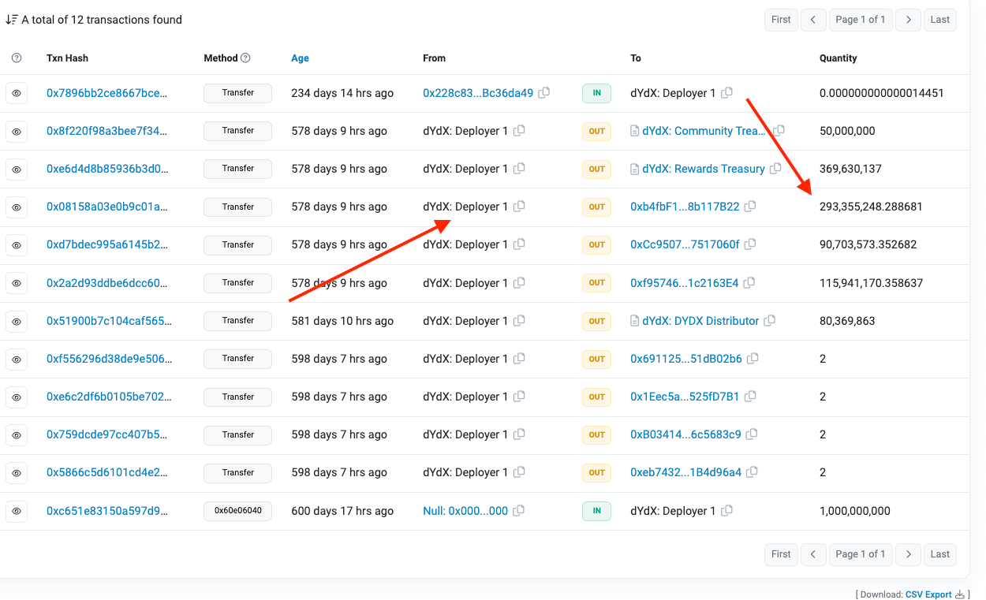This screenshot has width=986, height=600.
Task: Open transaction hash 0xc651e83150a597d9
Action: click(107, 511)
